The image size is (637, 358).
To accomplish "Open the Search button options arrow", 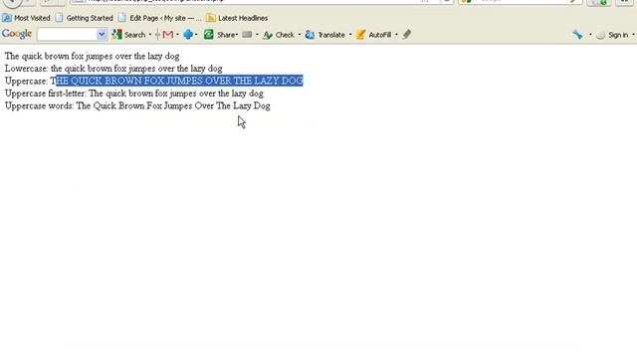I will 150,35.
